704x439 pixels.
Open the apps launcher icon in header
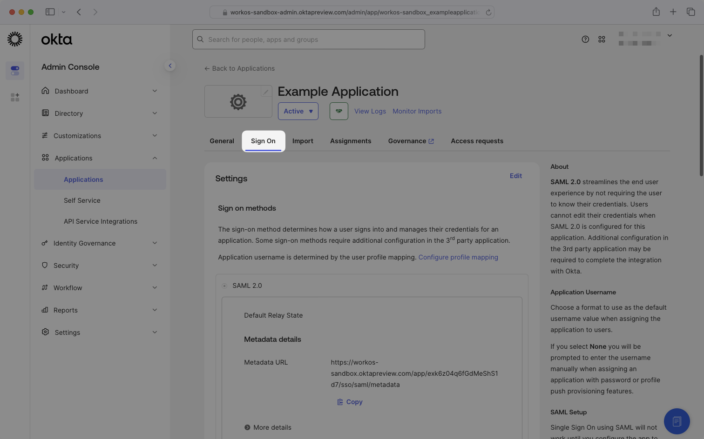coord(602,40)
